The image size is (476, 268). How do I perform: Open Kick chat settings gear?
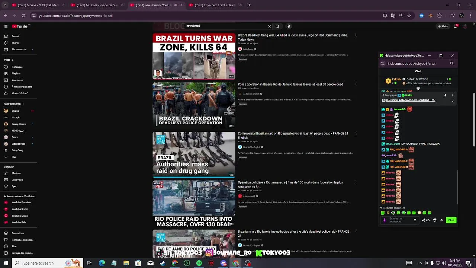click(x=441, y=220)
